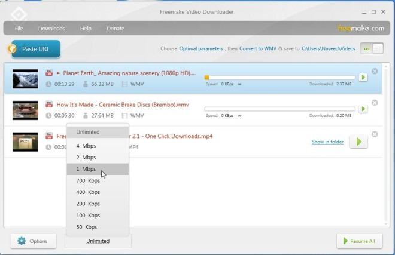The image size is (395, 255).
Task: Select 2 Mbps speed limit
Action: pos(98,158)
